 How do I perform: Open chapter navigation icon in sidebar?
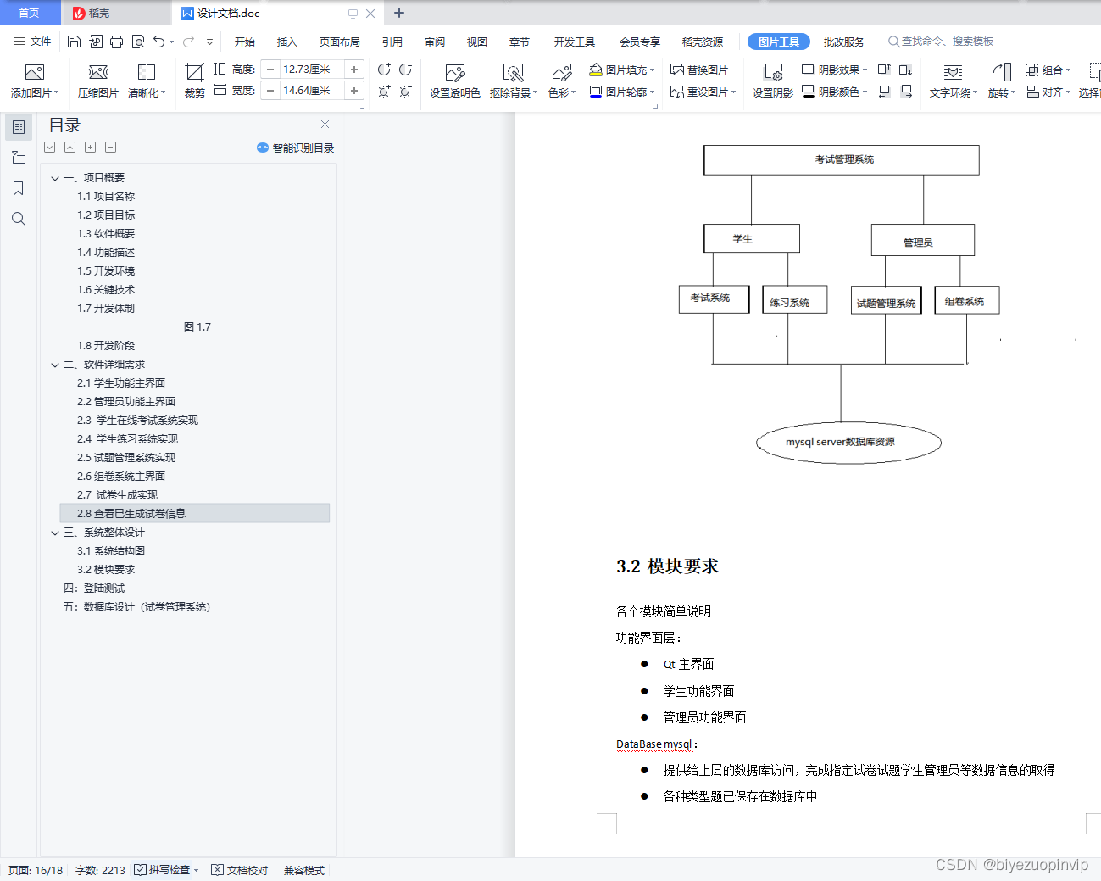click(x=19, y=158)
